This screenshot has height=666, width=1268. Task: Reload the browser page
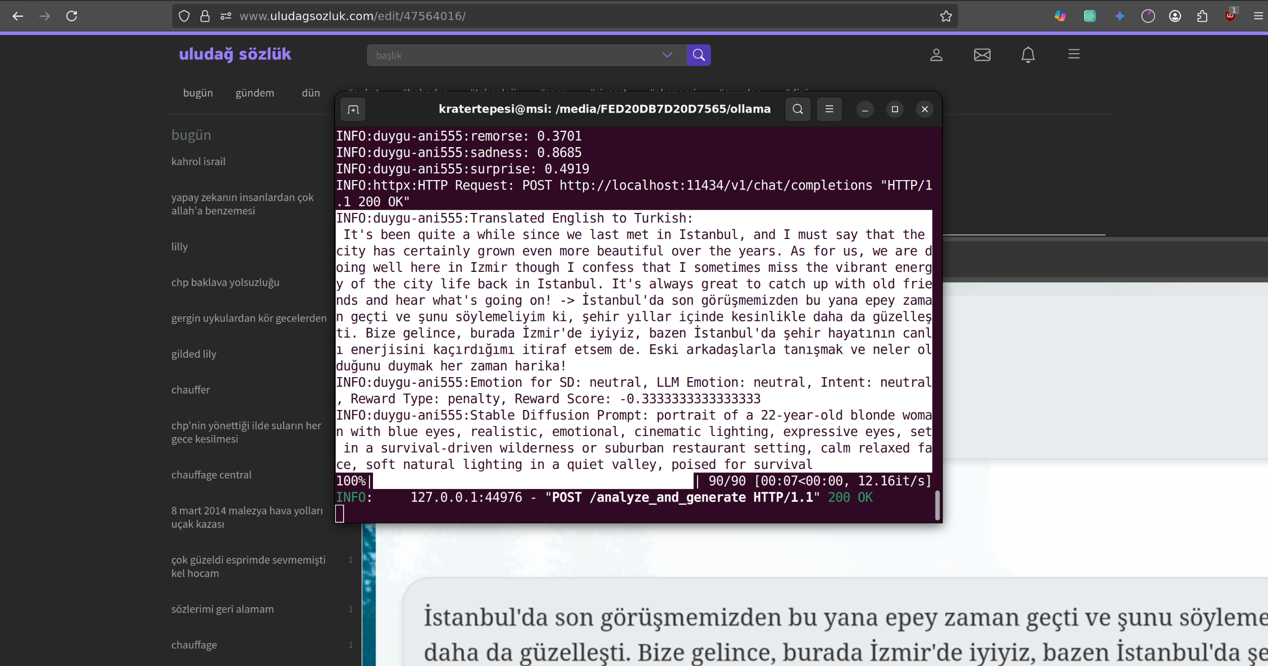tap(72, 16)
